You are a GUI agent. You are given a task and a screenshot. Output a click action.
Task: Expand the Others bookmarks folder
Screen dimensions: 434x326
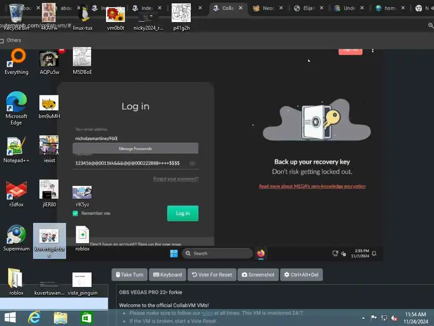pos(11,40)
